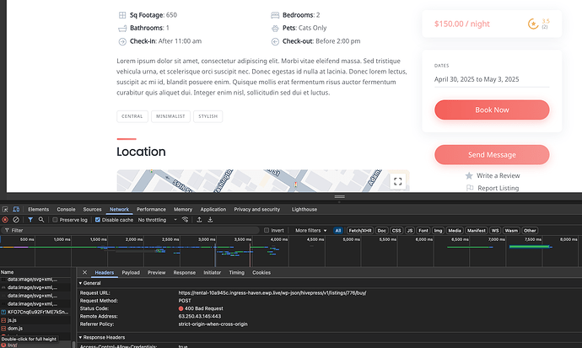Click the star icon beside Write a Review

(x=469, y=175)
